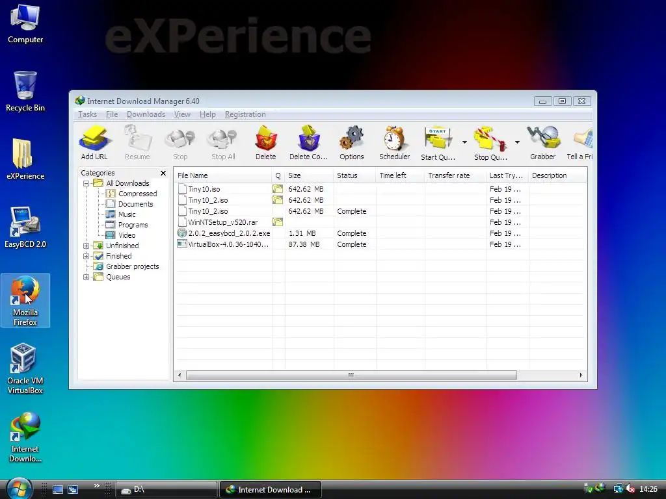Expand the Queues category node
The height and width of the screenshot is (499, 666).
click(87, 277)
